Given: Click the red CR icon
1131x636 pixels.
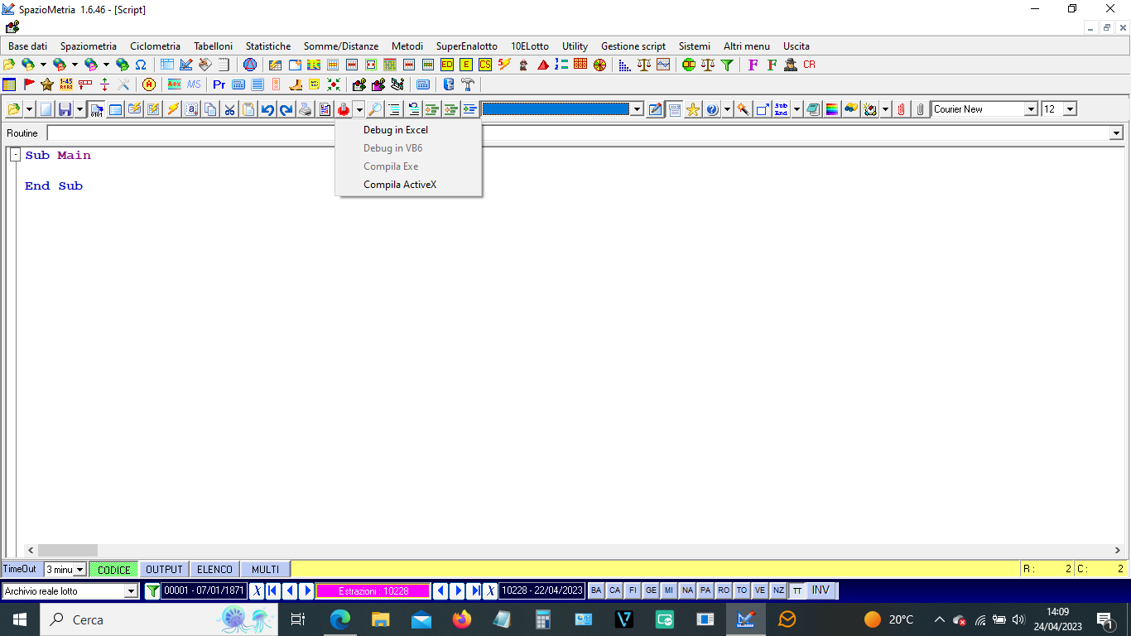Looking at the screenshot, I should (x=810, y=65).
